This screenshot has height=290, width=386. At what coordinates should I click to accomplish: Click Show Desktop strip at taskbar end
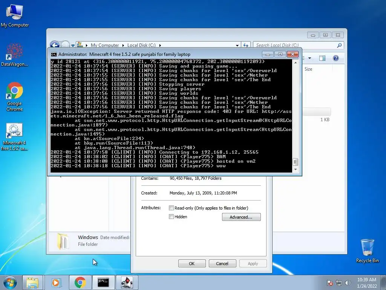(384, 282)
